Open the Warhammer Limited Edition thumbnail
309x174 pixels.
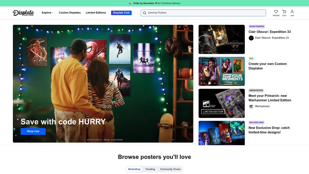click(x=222, y=103)
